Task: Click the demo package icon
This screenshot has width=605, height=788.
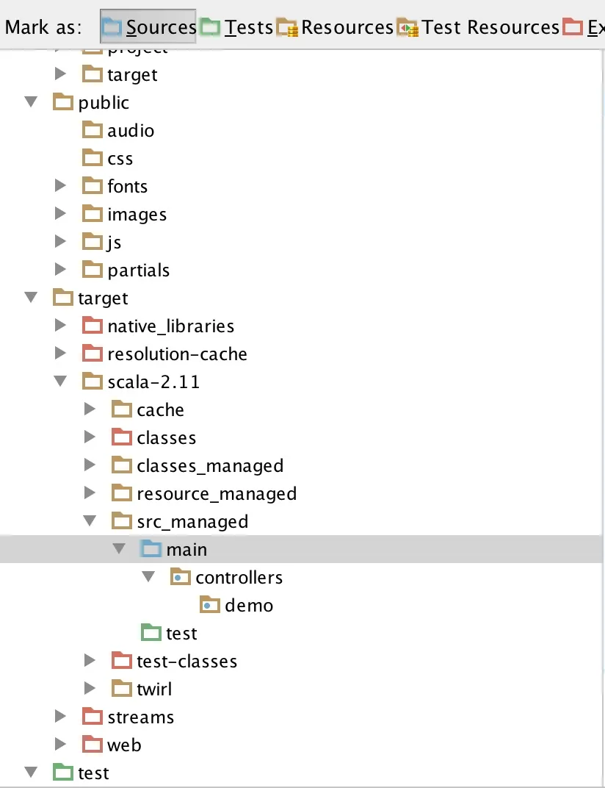Action: [x=210, y=604]
